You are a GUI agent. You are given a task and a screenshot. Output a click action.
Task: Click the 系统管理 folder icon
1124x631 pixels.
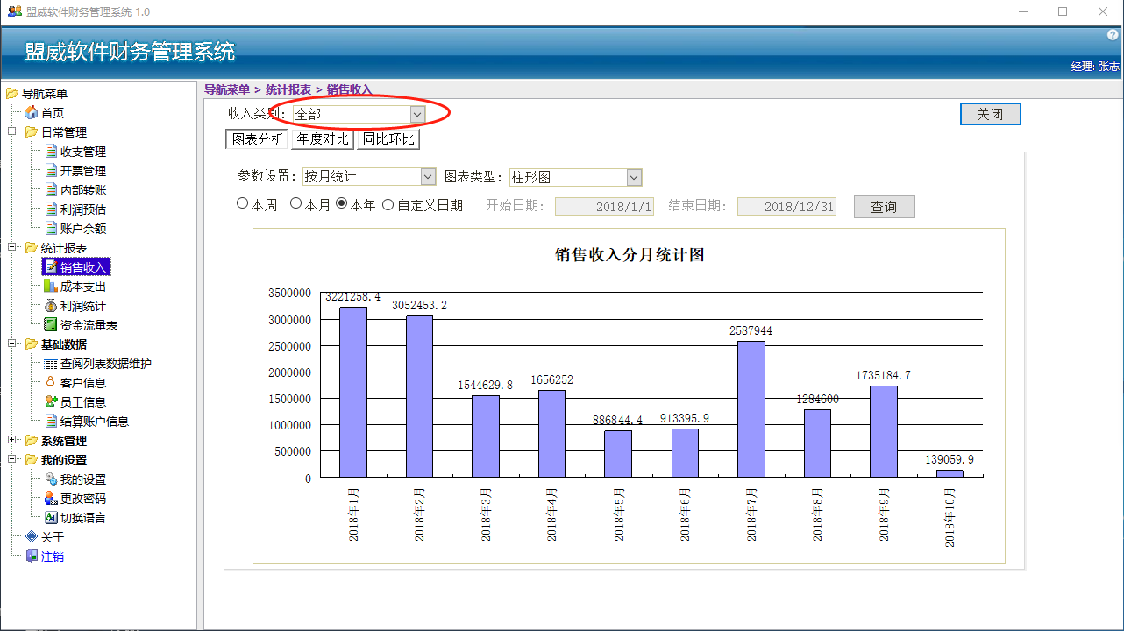pos(32,441)
